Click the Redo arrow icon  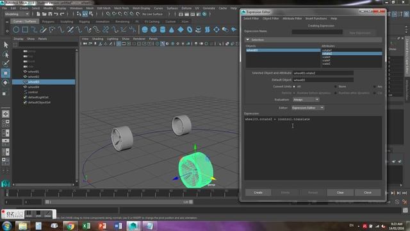pyautogui.click(x=62, y=14)
